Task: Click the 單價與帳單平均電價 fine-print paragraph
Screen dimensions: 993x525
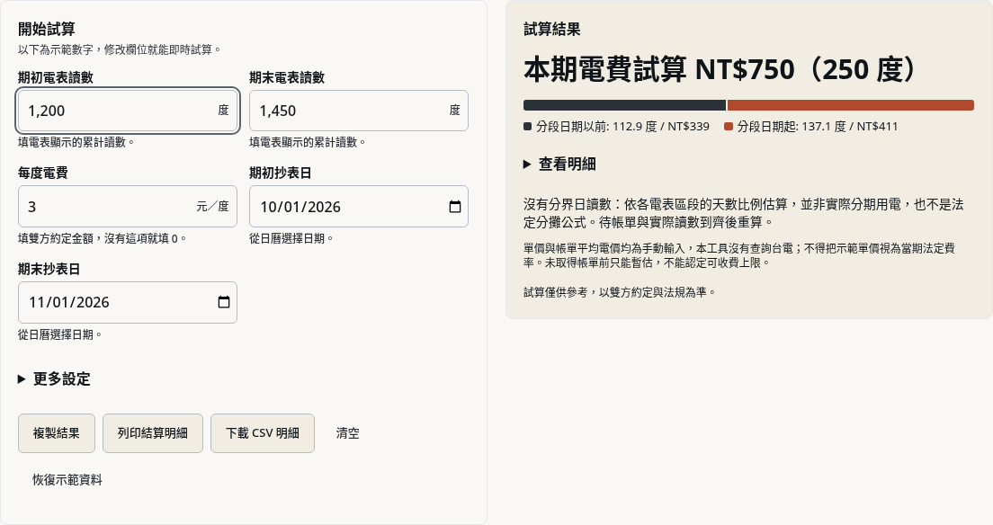Action: [x=739, y=255]
